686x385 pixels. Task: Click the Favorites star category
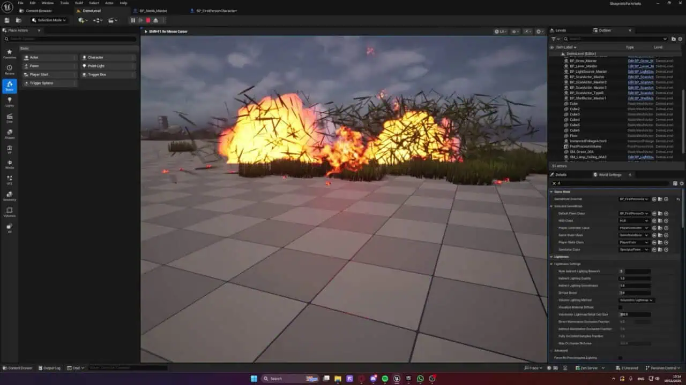pyautogui.click(x=10, y=53)
